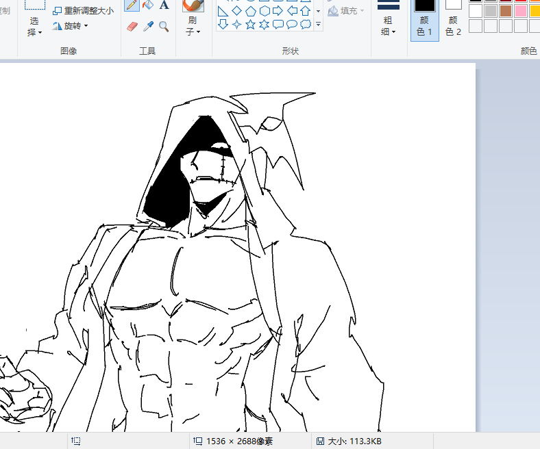
Task: Choose the right triangle shape
Action: pos(223,12)
